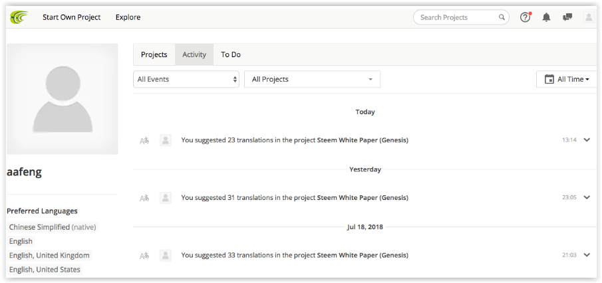The height and width of the screenshot is (283, 602).
Task: Click translation icon beside 23 translations entry
Action: [144, 140]
